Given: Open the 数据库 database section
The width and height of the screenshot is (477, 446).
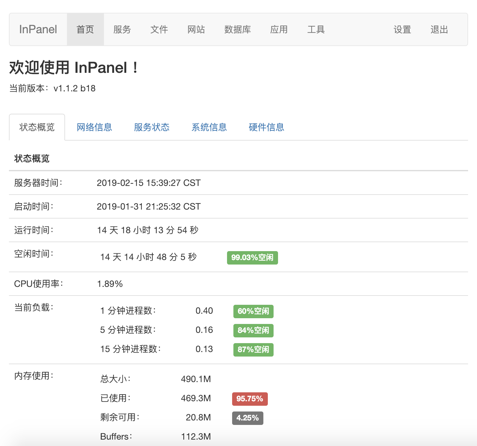Looking at the screenshot, I should pos(238,29).
